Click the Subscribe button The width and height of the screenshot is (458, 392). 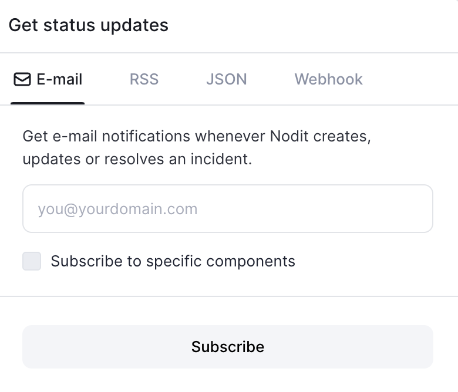(x=228, y=347)
